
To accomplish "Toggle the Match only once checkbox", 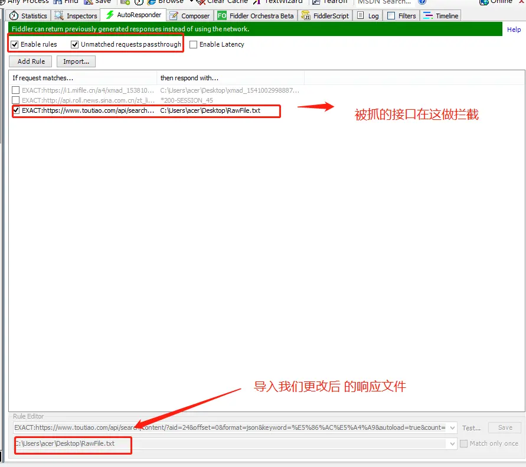I will (x=463, y=443).
